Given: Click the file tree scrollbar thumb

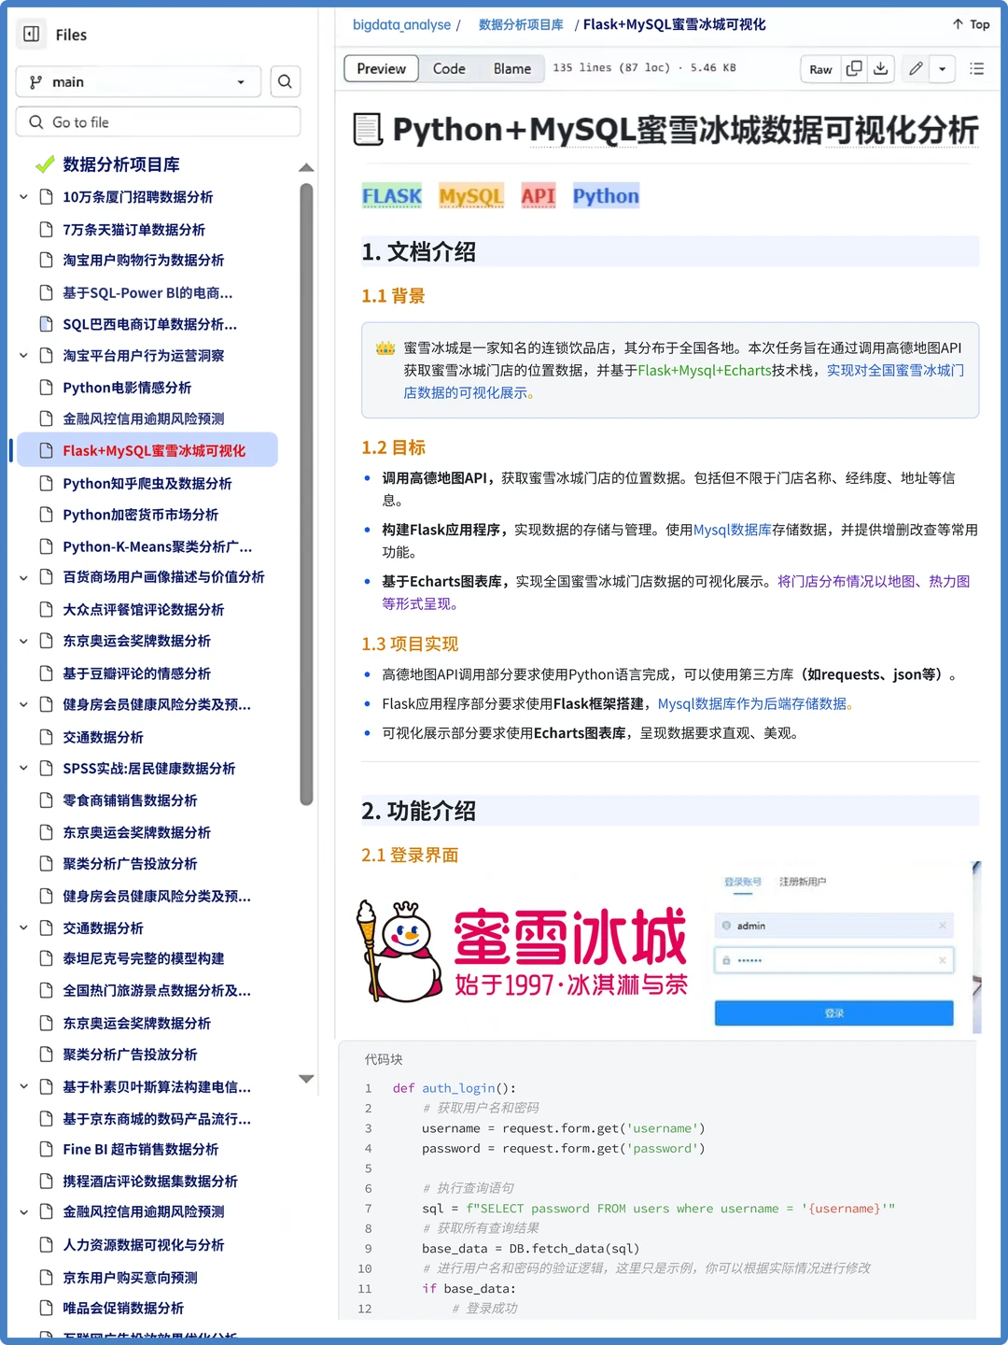Looking at the screenshot, I should (306, 494).
